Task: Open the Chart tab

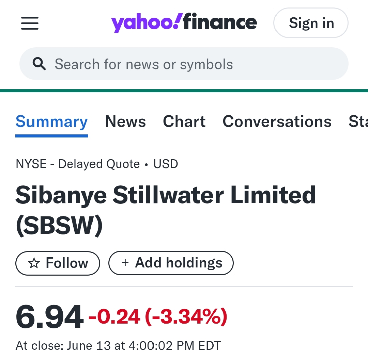Action: click(184, 121)
